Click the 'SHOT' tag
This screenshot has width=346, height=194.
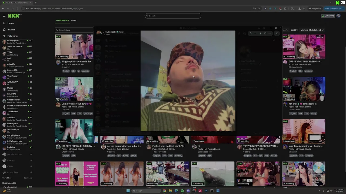134,156
